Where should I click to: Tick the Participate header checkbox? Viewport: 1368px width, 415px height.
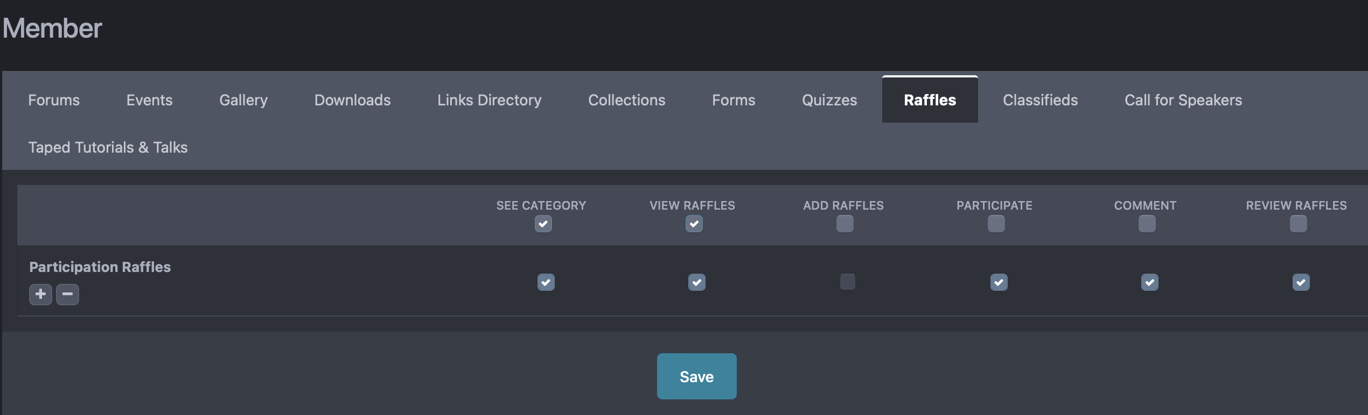(x=996, y=224)
